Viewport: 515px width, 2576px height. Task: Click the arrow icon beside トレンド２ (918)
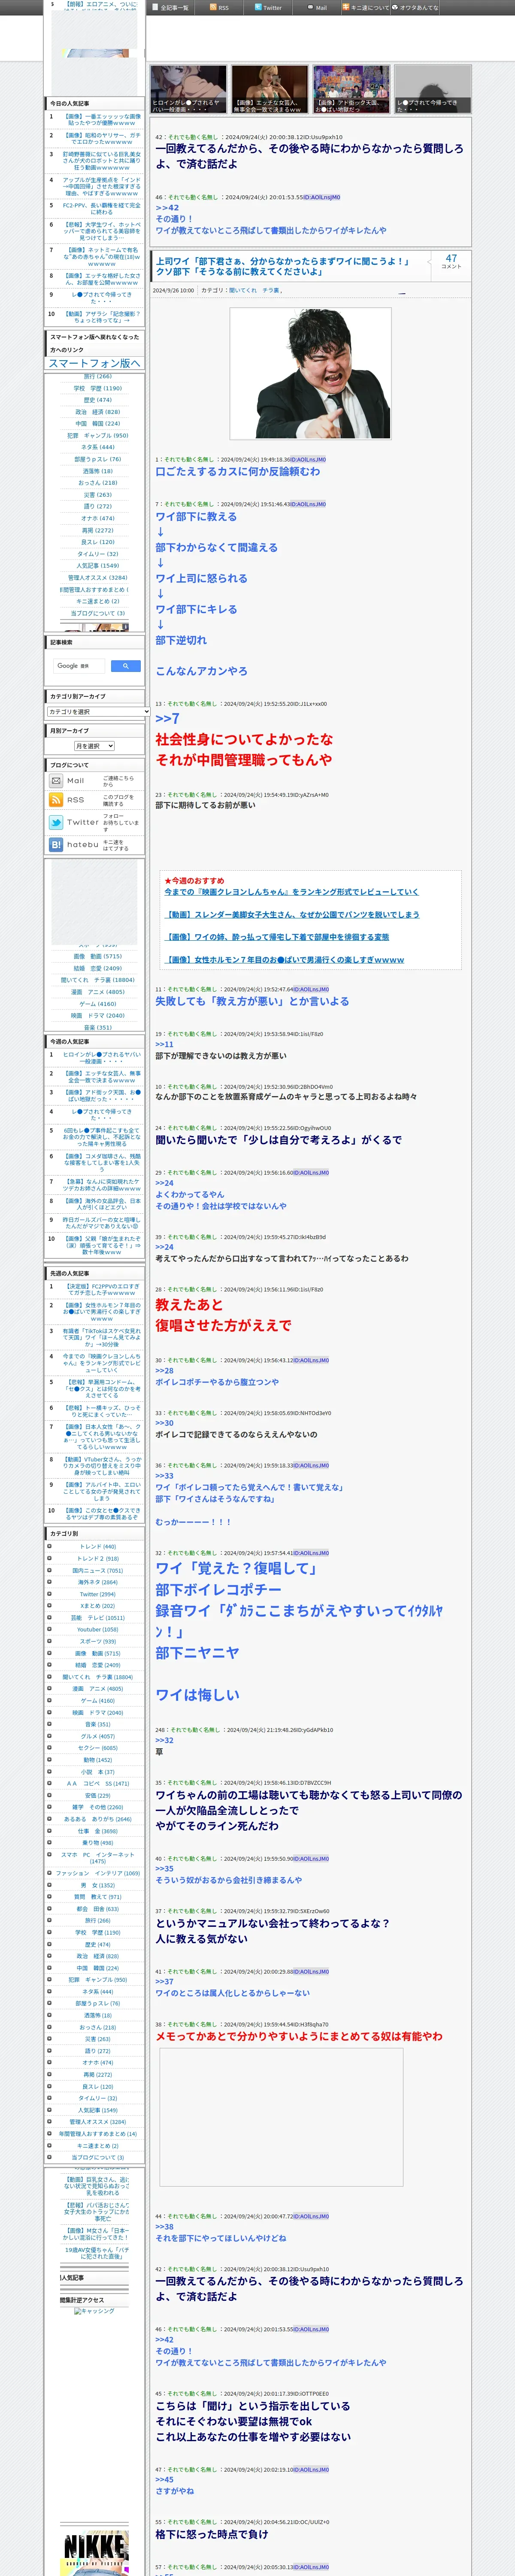[x=49, y=1558]
